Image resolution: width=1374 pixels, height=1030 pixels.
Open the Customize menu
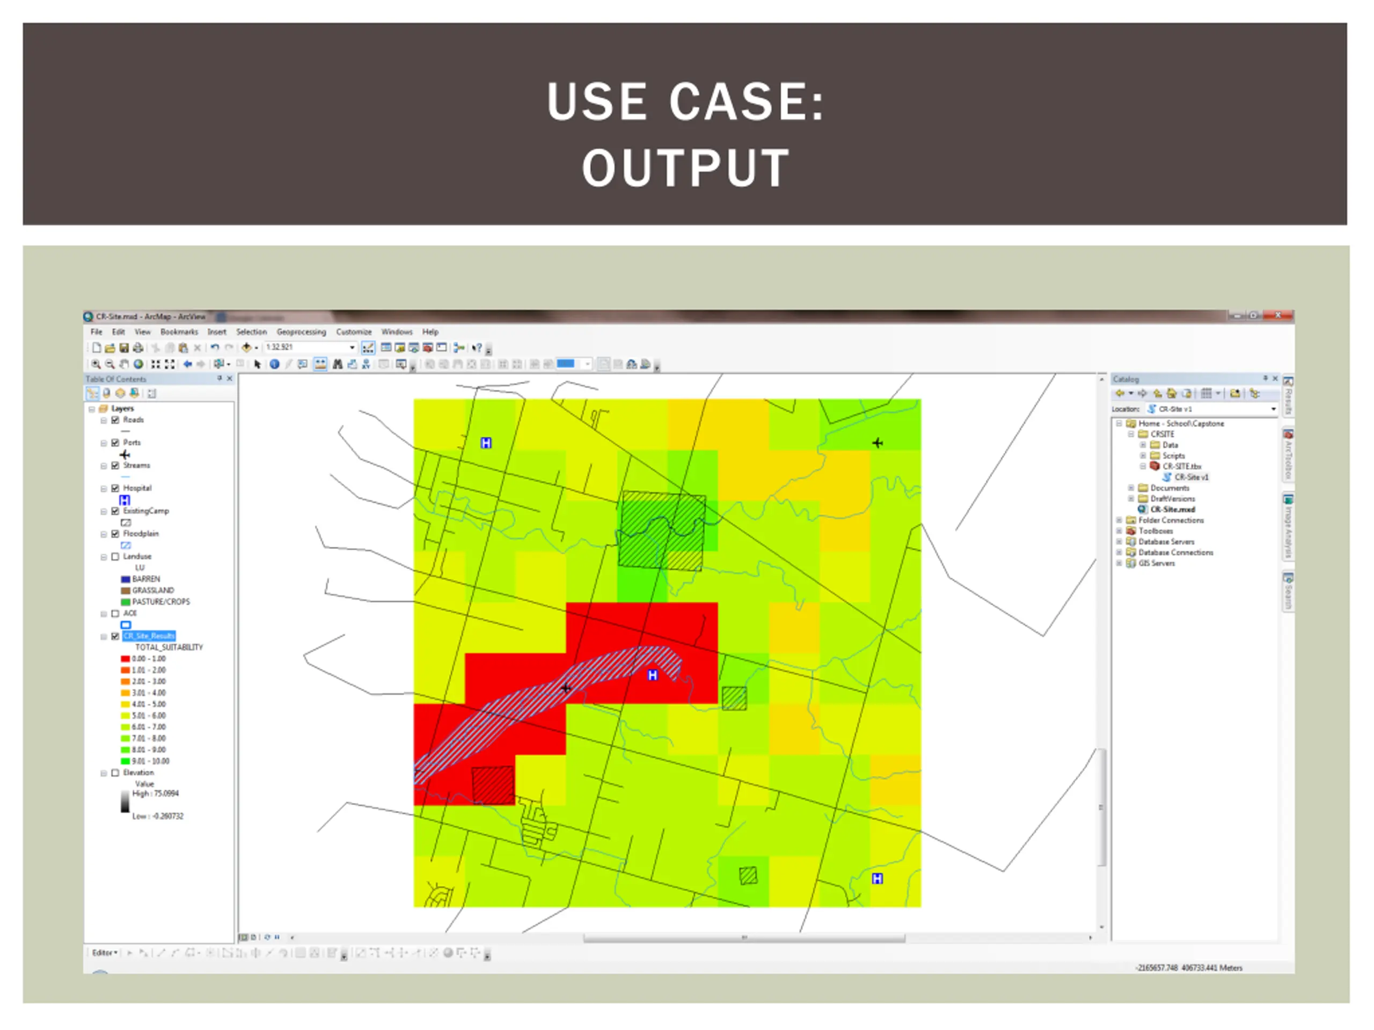click(x=354, y=332)
